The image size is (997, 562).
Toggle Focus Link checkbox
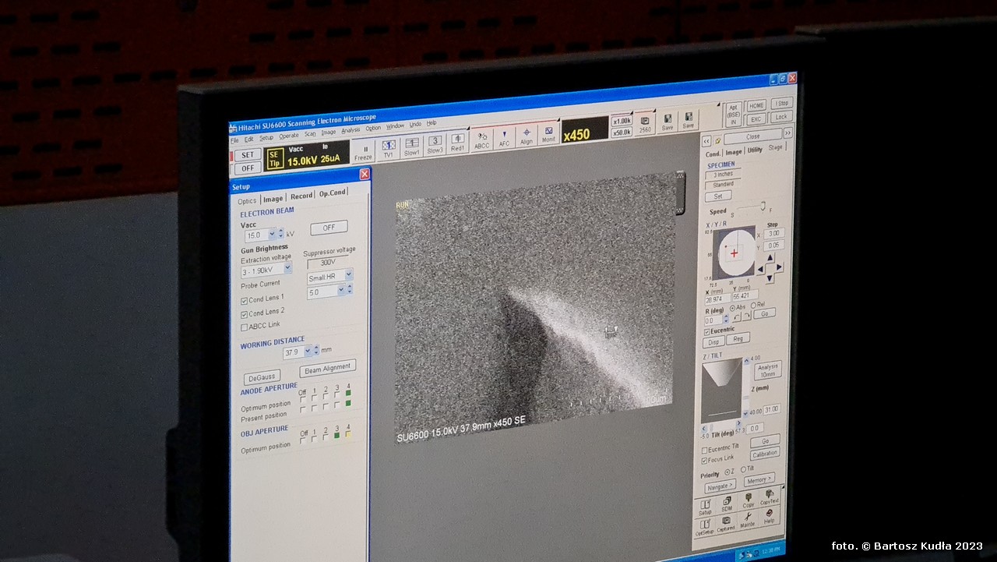click(x=705, y=460)
